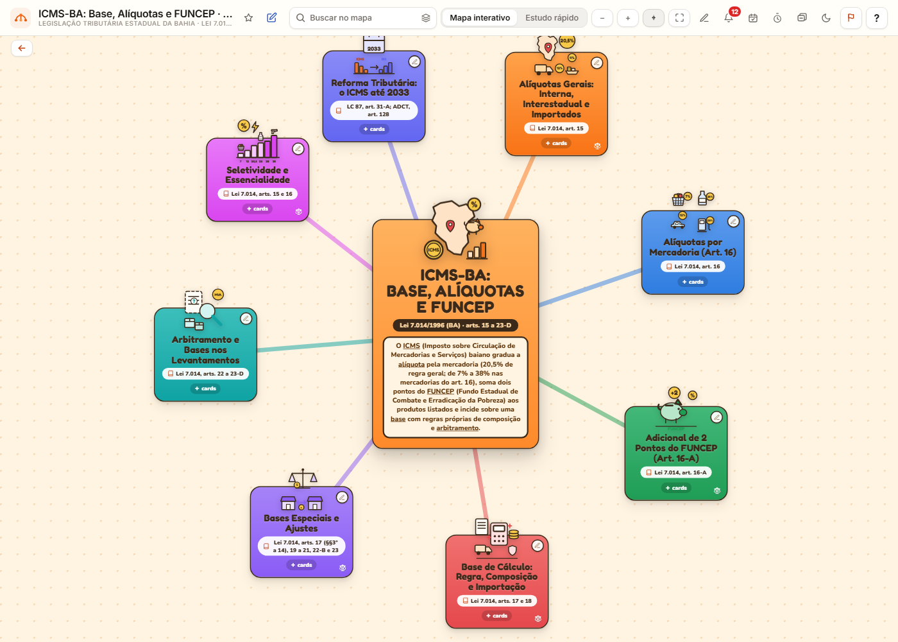Toggle the expand/collapse all nodes button
The height and width of the screenshot is (642, 898).
(x=654, y=18)
